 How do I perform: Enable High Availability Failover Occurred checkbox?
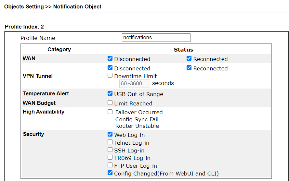110,112
